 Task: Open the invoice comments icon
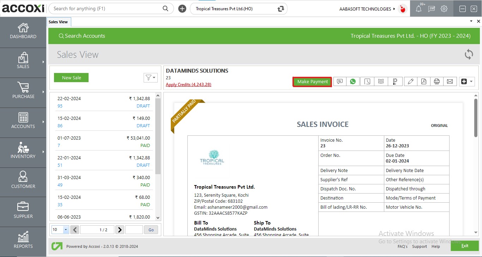tap(339, 81)
